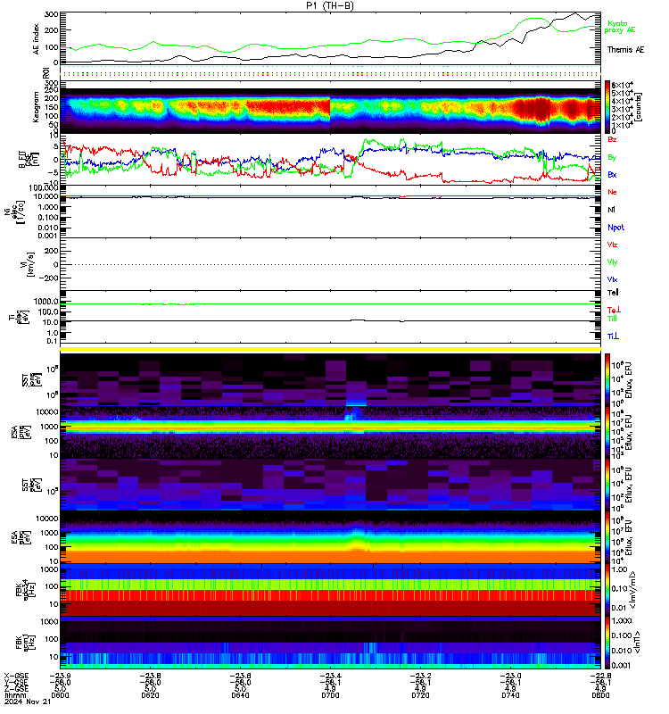Screen dimensions: 669x714
Task: Select the black parallel Te legend label
Action: tap(613, 293)
